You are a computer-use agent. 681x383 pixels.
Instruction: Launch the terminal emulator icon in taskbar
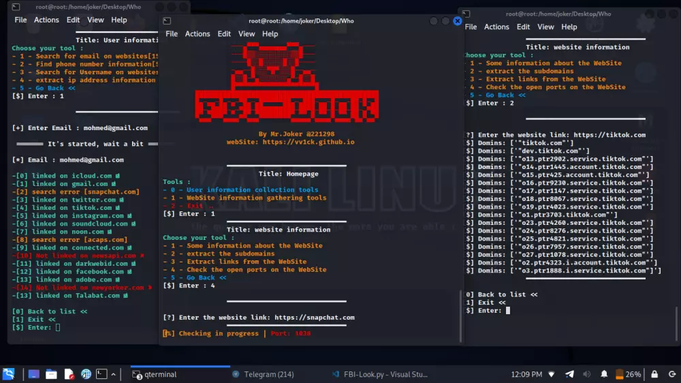coord(101,374)
